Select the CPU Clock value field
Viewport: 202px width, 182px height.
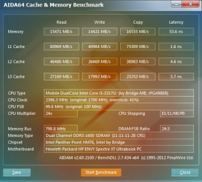pyautogui.click(x=119, y=100)
